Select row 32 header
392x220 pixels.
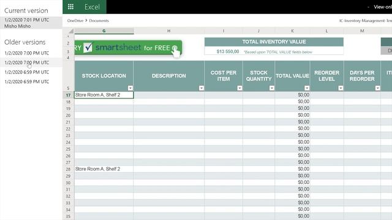68,196
